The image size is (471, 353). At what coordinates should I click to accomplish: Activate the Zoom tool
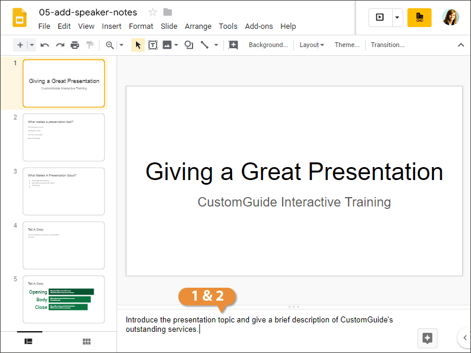108,45
